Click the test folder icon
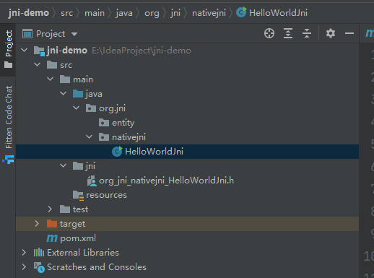This screenshot has height=278, width=374. coord(65,209)
